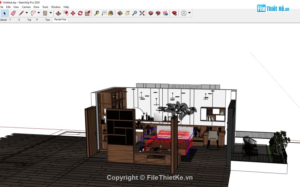The width and height of the screenshot is (300, 187).
Task: Switch to the RenderTest scene tab
Action: click(60, 20)
